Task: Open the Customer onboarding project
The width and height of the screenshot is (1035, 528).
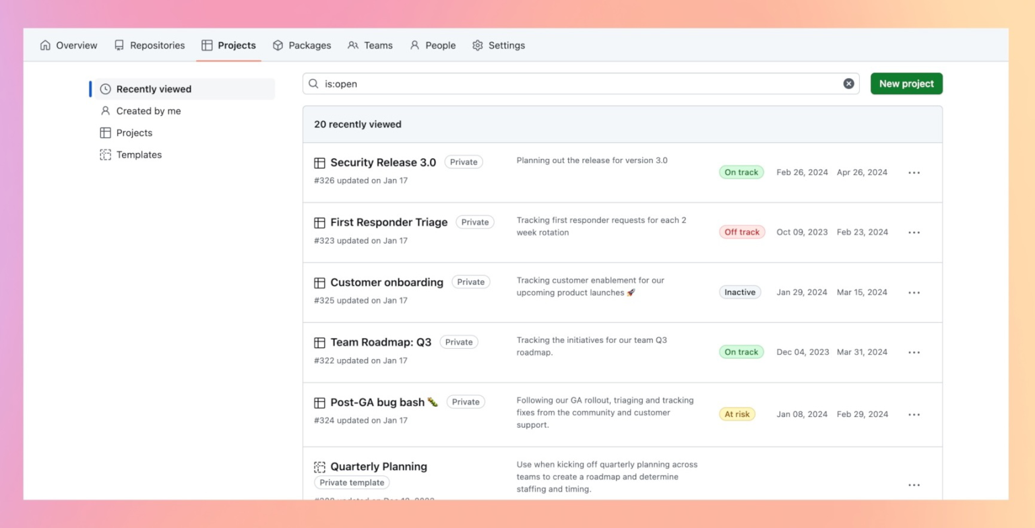Action: pyautogui.click(x=387, y=282)
